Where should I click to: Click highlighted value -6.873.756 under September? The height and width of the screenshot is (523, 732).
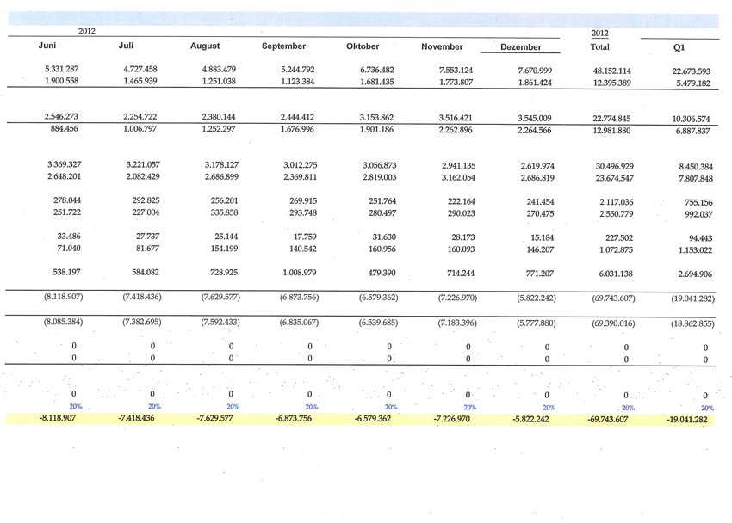pyautogui.click(x=294, y=419)
